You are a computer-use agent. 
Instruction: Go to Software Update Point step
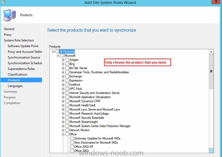point(23,46)
